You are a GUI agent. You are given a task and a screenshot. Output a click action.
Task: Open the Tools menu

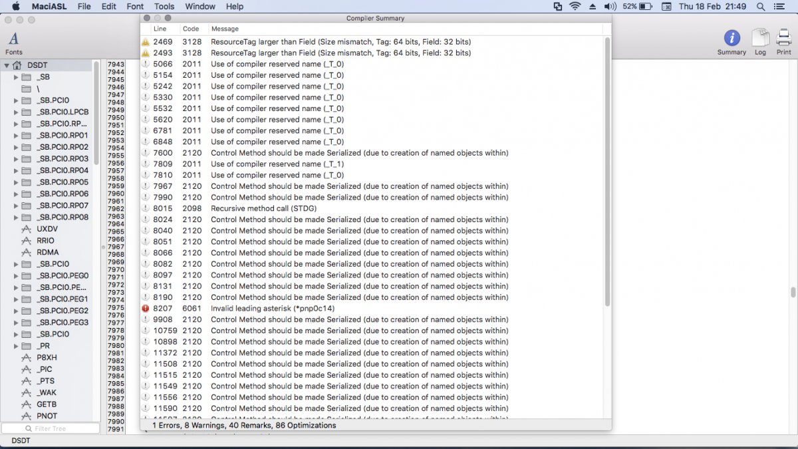click(164, 6)
